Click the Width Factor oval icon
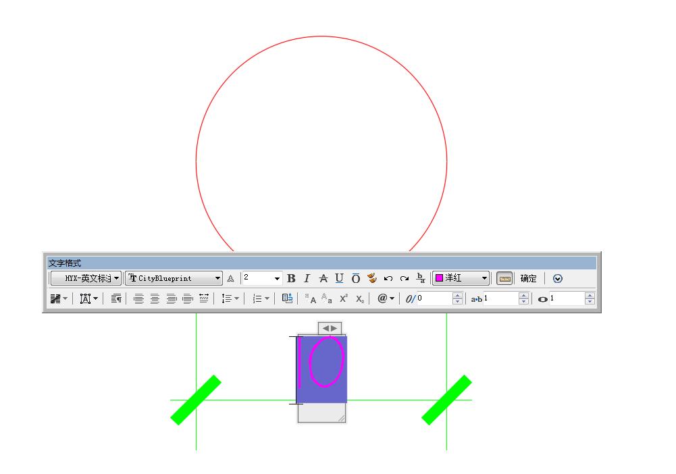Image resolution: width=676 pixels, height=474 pixels. point(543,299)
